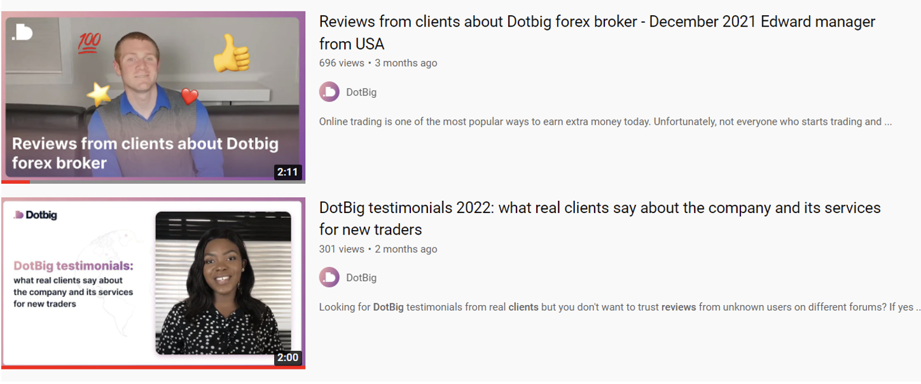The width and height of the screenshot is (921, 384).
Task: Click the star emoji on first thumbnail
Action: coord(99,94)
